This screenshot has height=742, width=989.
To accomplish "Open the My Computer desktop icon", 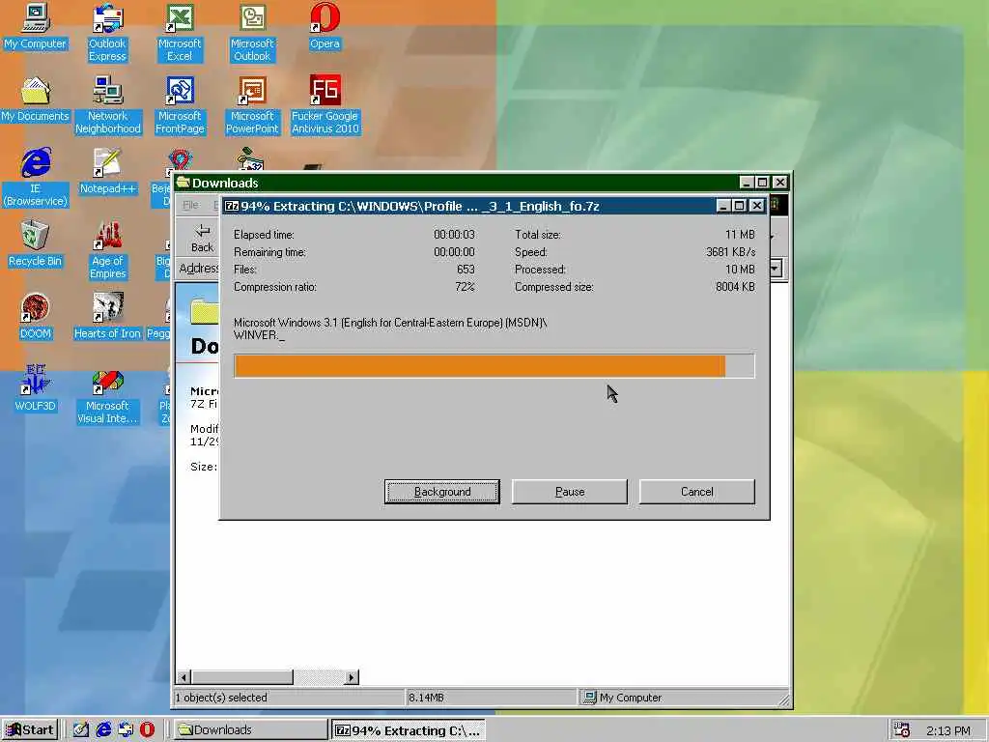I will [36, 27].
